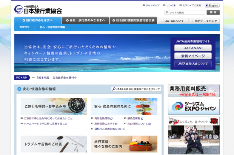Switch to 会員・旅行業のみなさまへ tab

coord(86,20)
